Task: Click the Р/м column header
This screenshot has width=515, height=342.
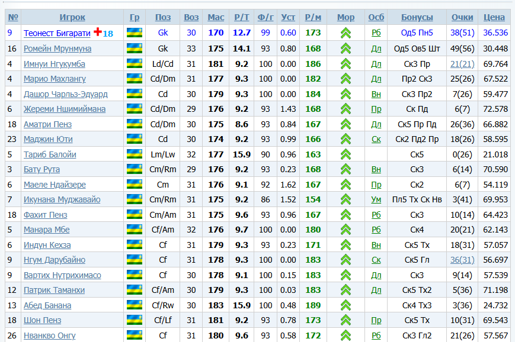Action: (313, 17)
